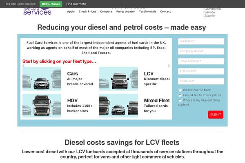Open the Contact page
This screenshot has height=163, width=245.
[165, 11]
